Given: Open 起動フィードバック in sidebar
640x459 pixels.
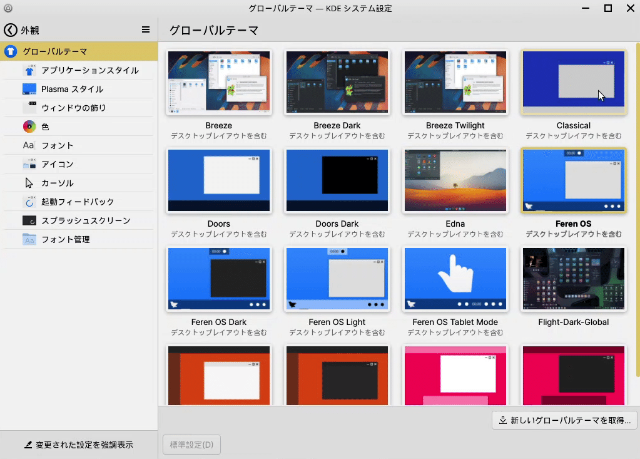Looking at the screenshot, I should [x=78, y=202].
